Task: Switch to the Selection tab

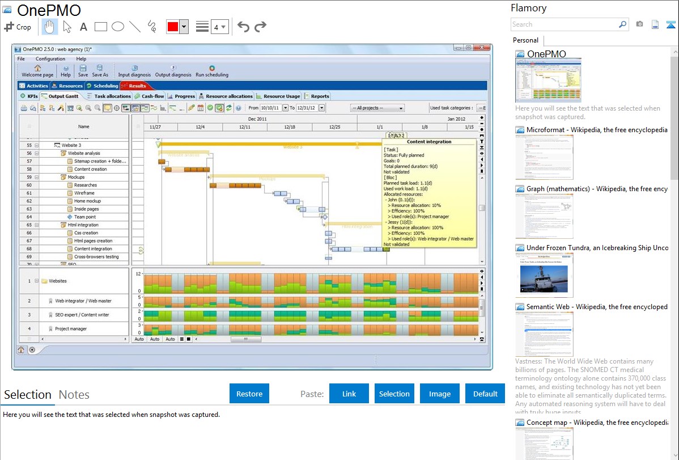Action: [28, 395]
